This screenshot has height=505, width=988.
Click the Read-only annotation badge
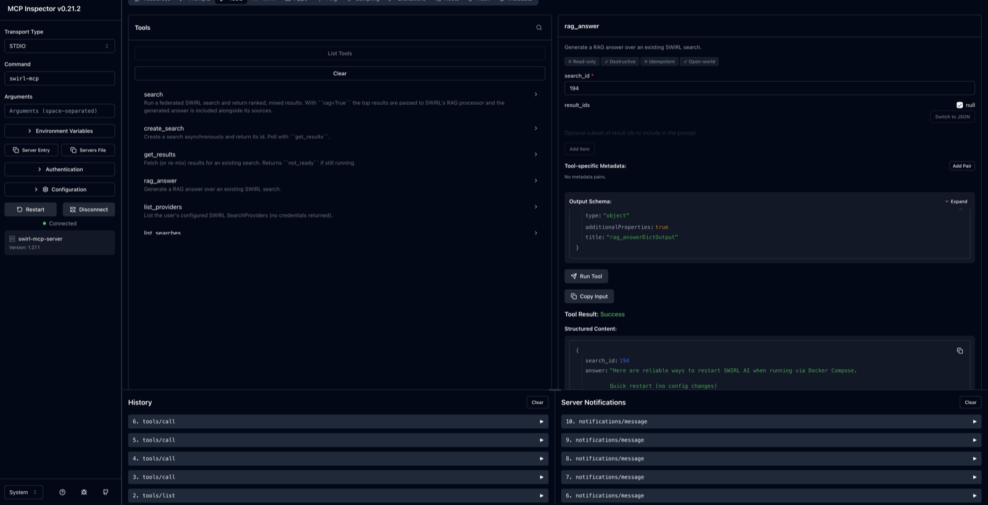(x=582, y=62)
